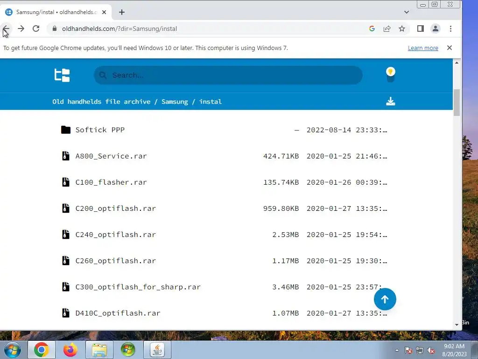This screenshot has width=478, height=359.
Task: Select the archive icon beside C240_optiflash.rar
Action: coord(65,235)
